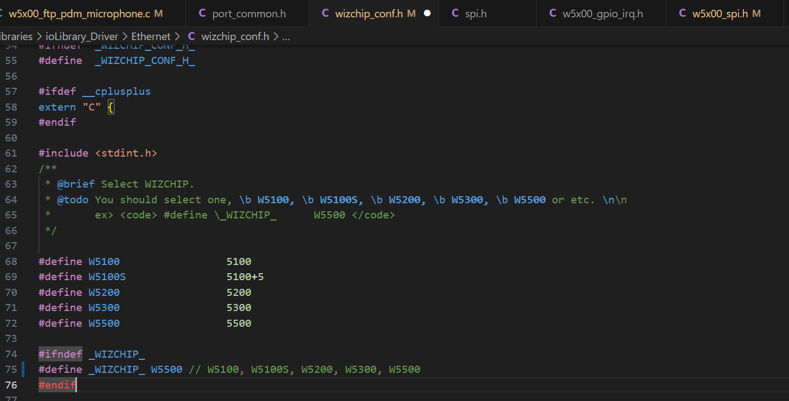Open the port_common.h tab
This screenshot has height=401, width=789.
[x=247, y=14]
